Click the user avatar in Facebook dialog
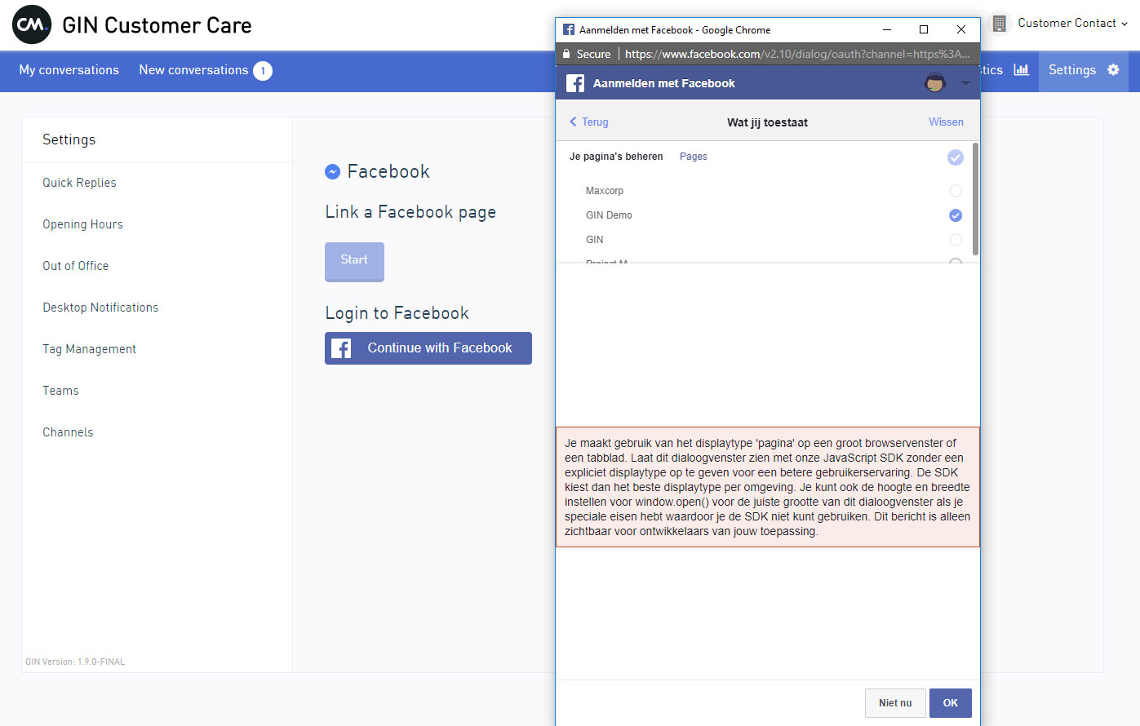 [935, 82]
